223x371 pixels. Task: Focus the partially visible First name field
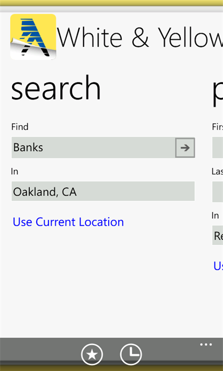(217, 148)
